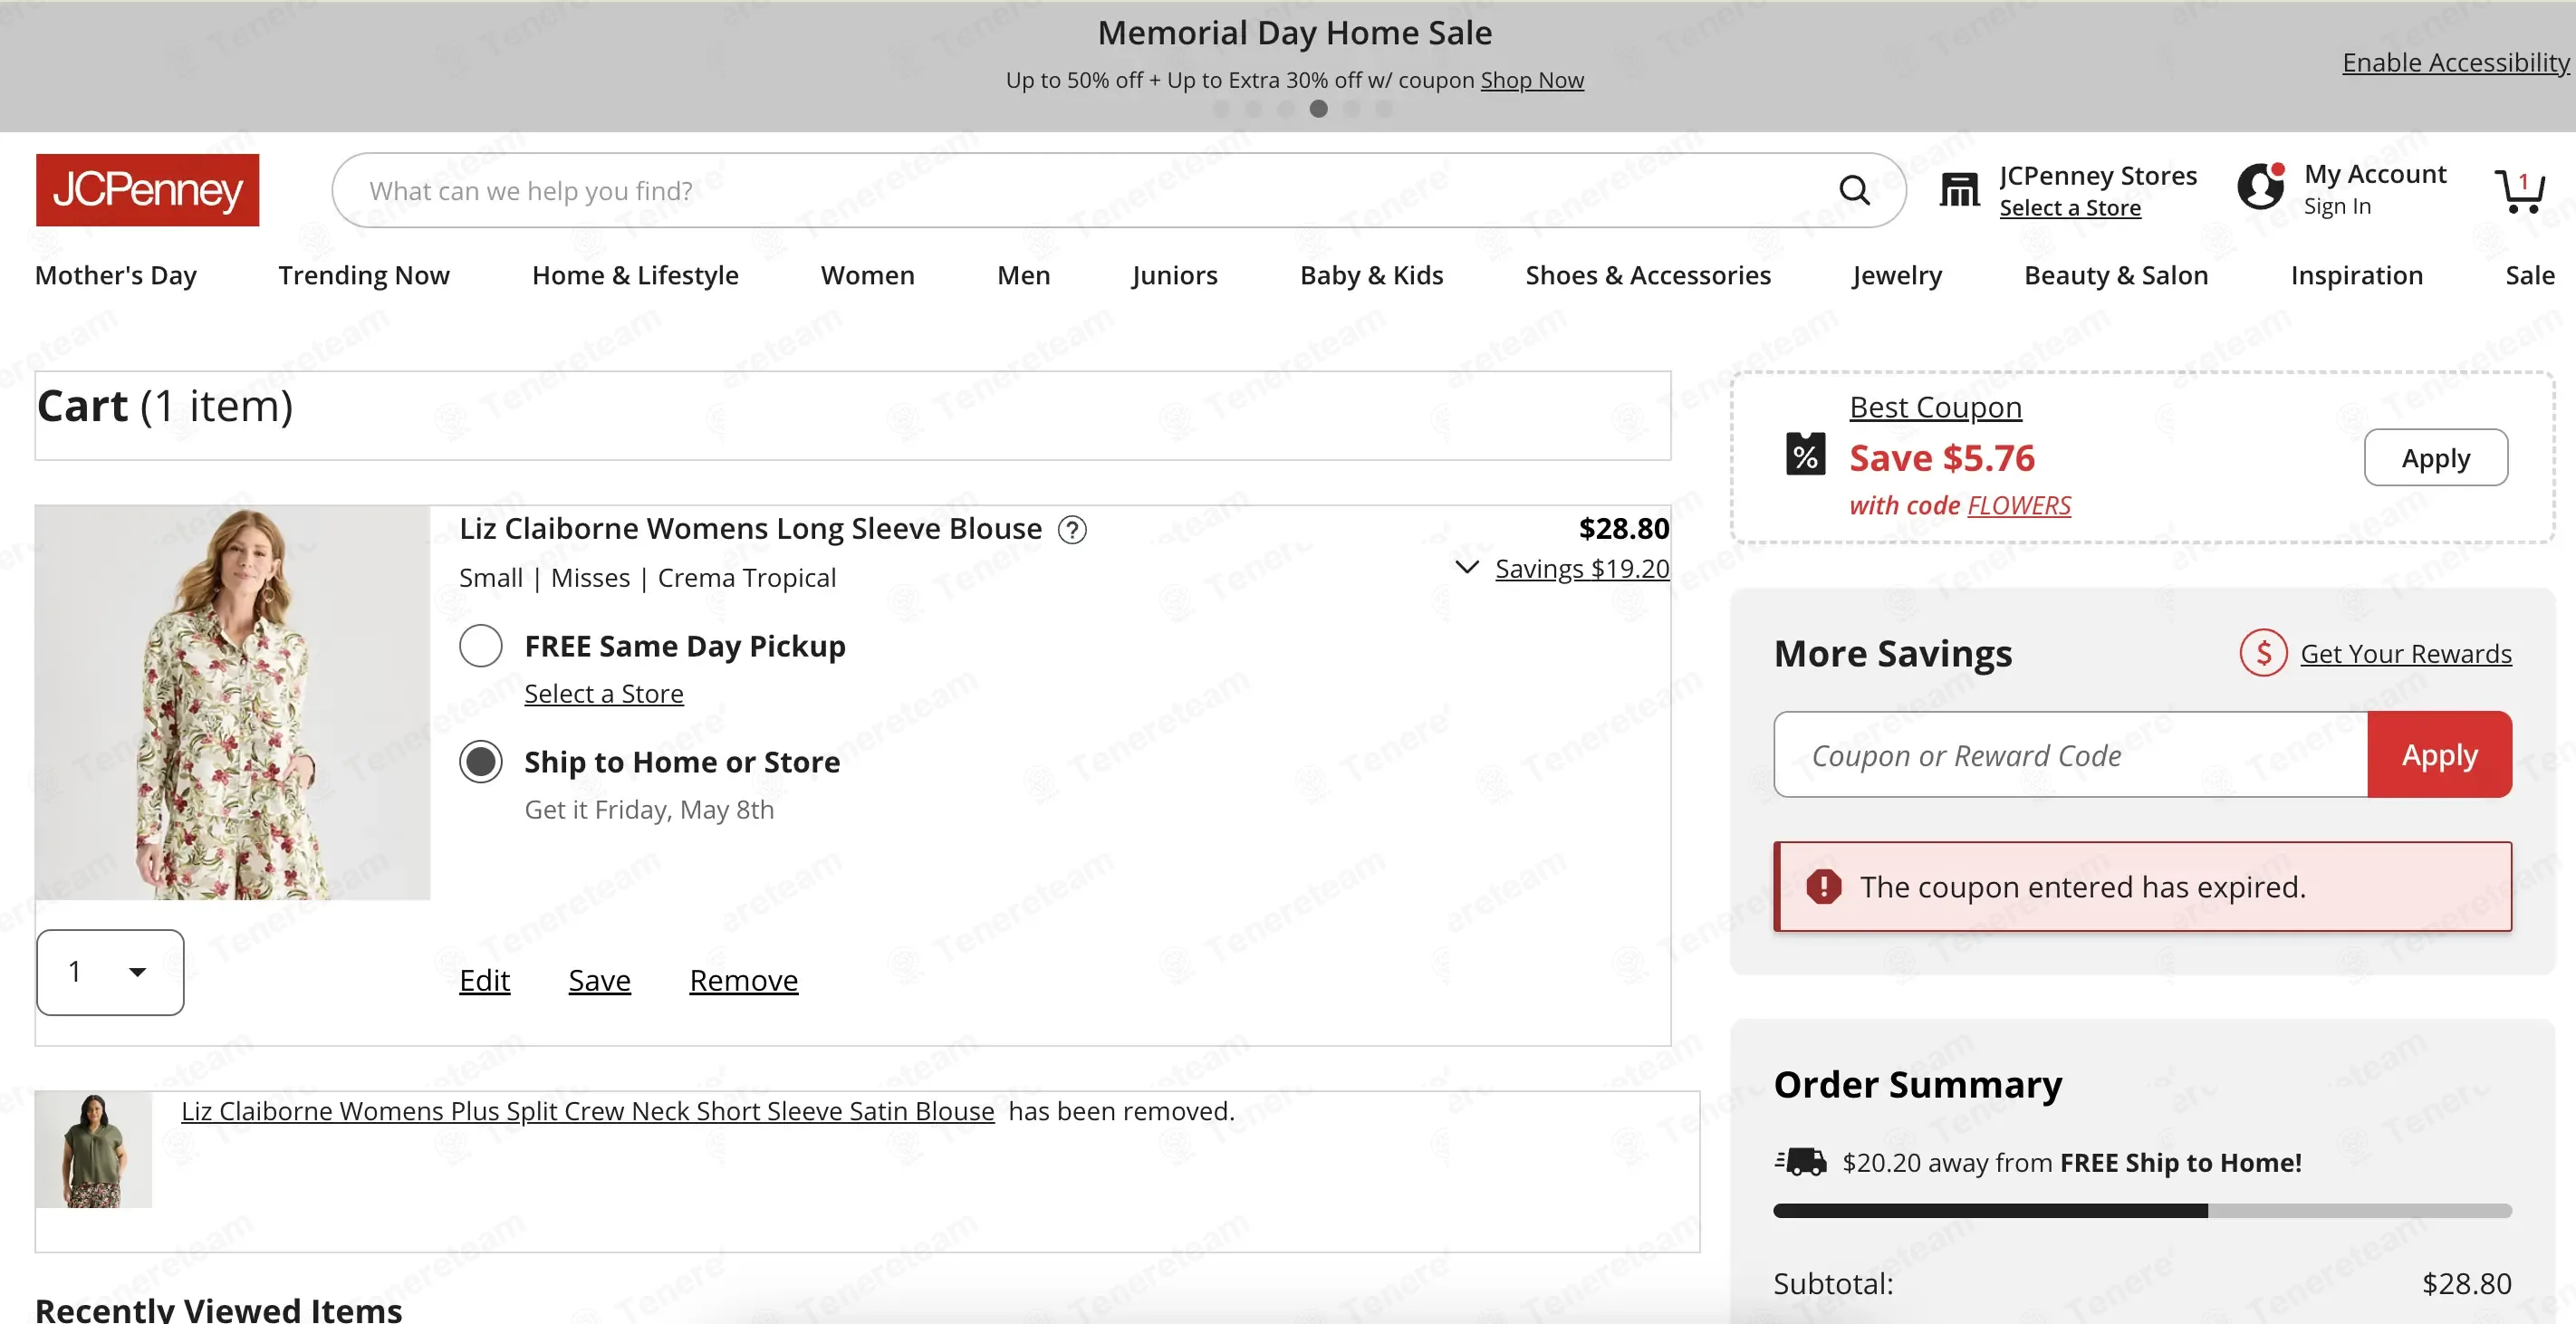The image size is (2576, 1324).
Task: Click 'Small | Misses | Crema Tropical' text
Action: [x=647, y=578]
